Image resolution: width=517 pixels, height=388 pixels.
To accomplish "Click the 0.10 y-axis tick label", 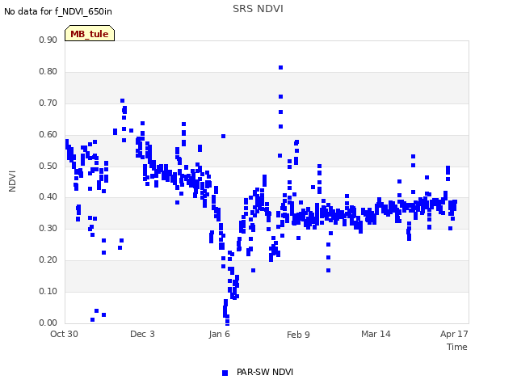I will pos(48,291).
